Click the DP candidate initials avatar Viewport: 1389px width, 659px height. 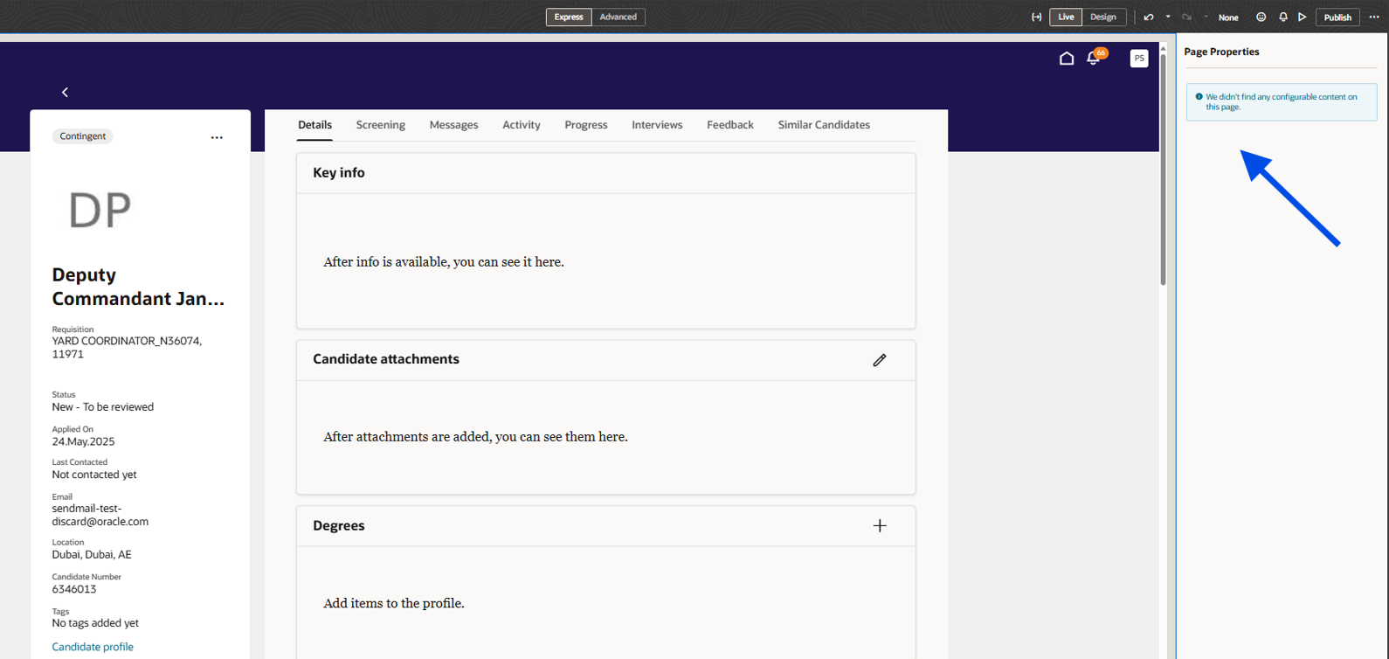click(x=100, y=211)
